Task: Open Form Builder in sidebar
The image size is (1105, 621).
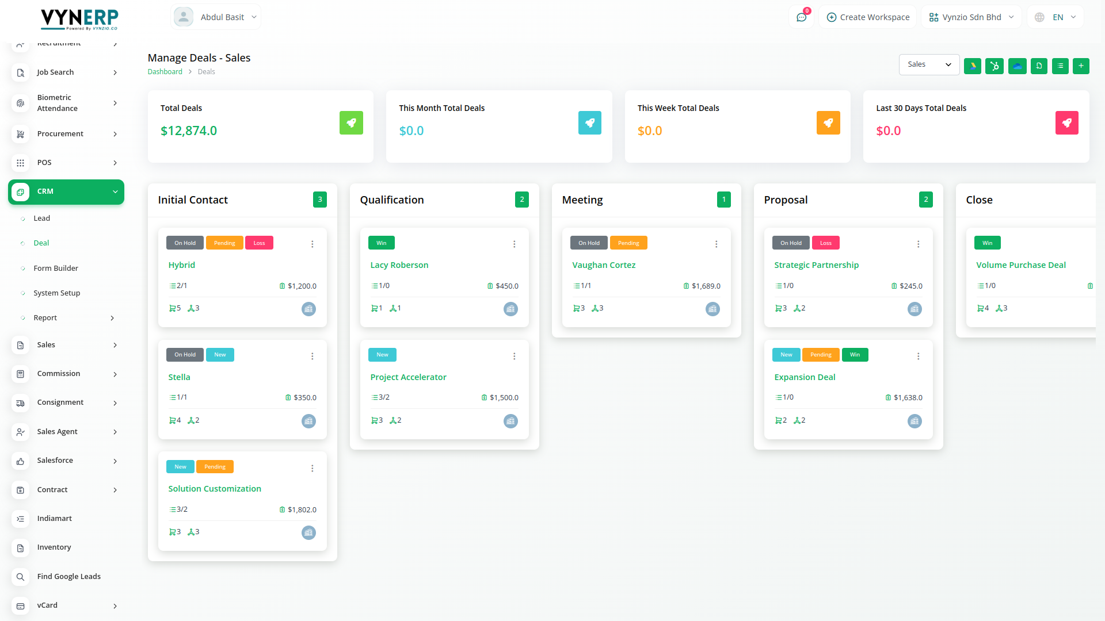Action: (x=56, y=269)
